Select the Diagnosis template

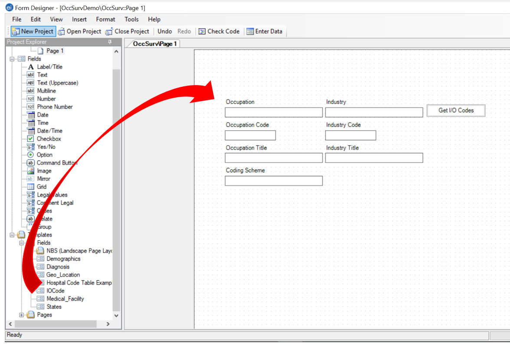point(58,267)
